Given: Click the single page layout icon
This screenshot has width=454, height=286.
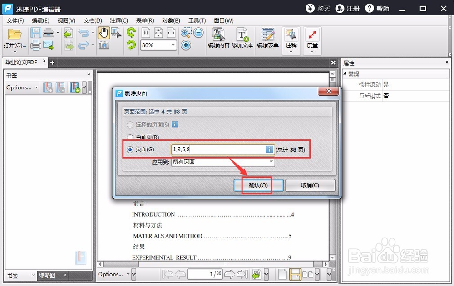Looking at the screenshot, I should tap(282, 274).
